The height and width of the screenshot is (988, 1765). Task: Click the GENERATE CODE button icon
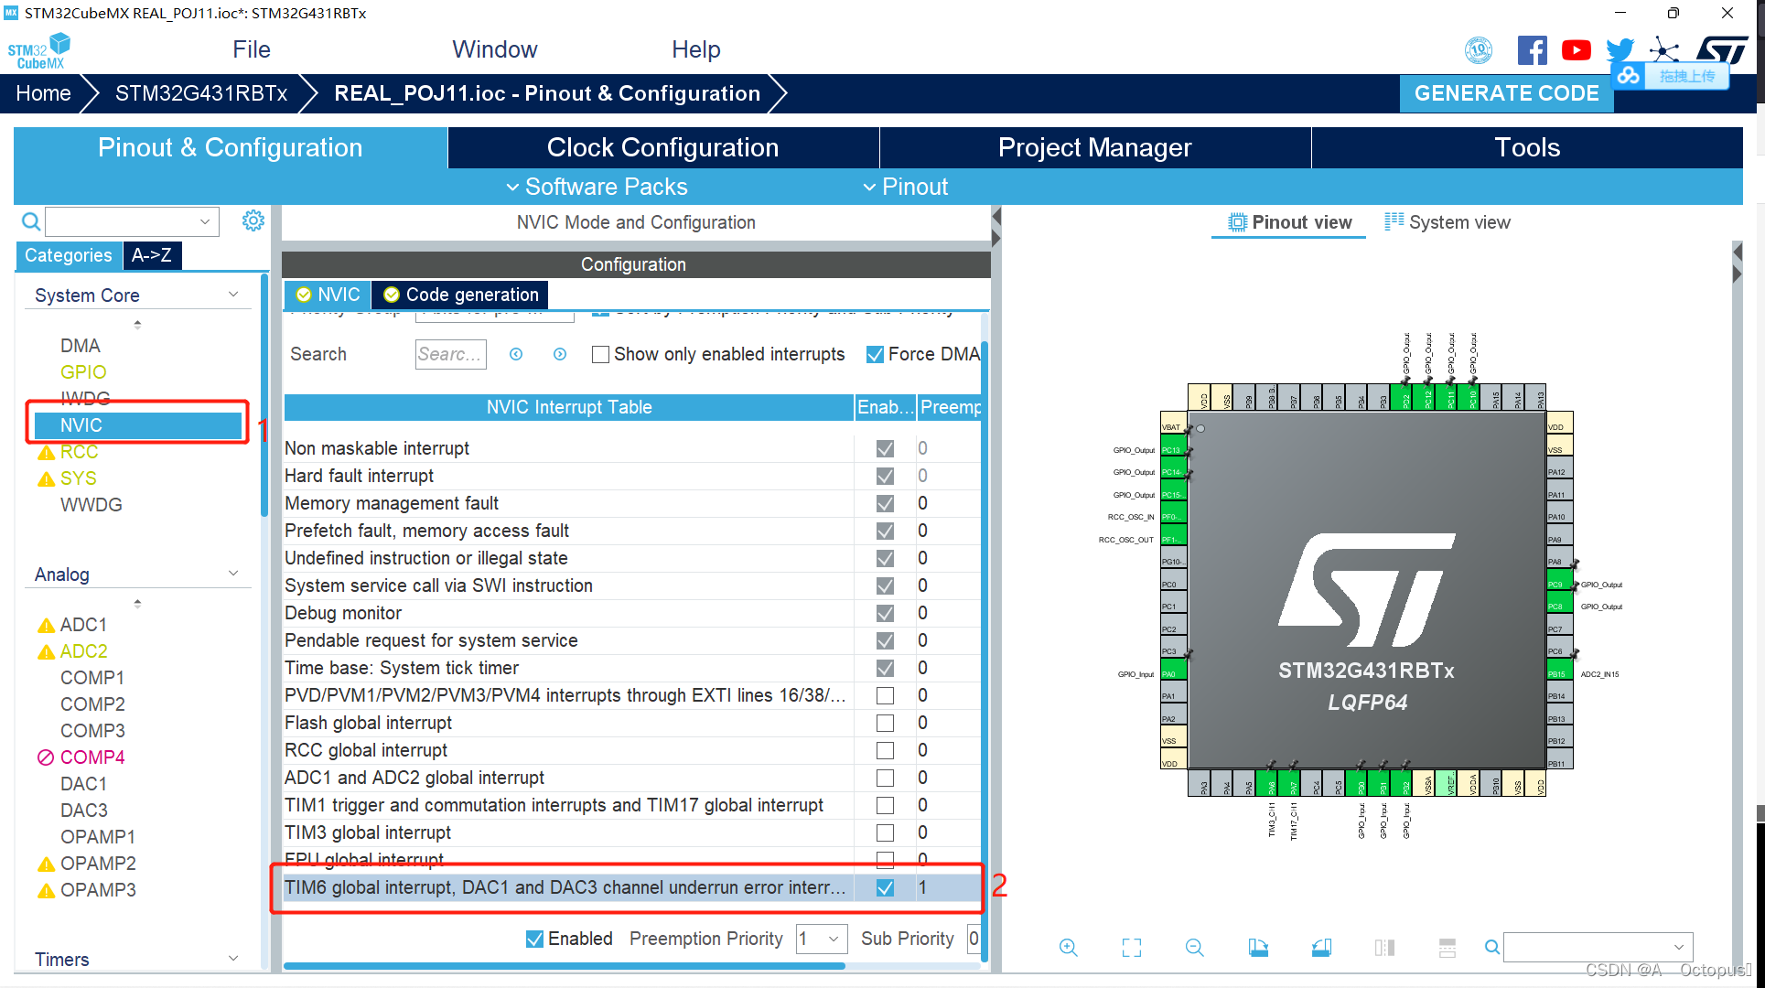coord(1507,92)
